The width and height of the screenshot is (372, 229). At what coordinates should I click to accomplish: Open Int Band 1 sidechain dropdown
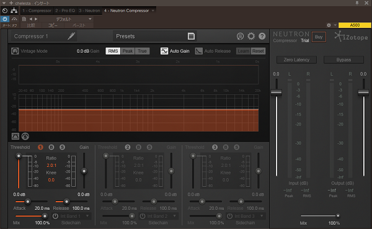click(74, 216)
